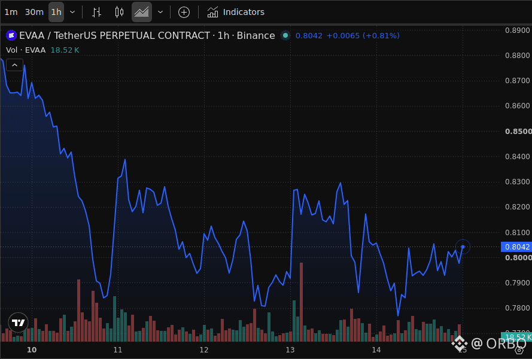The image size is (532, 359).
Task: Click the 0.7800 price axis label
Action: 518,308
